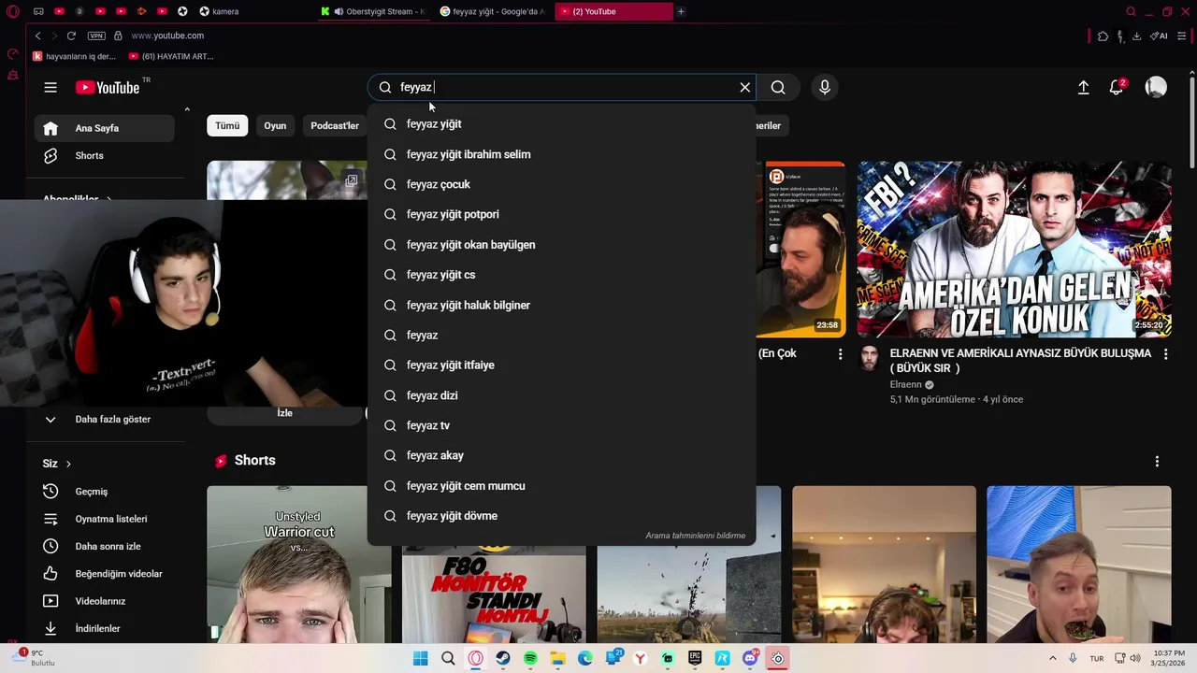Open Ana Sayfa in the sidebar
This screenshot has width=1197, height=673.
(x=105, y=128)
